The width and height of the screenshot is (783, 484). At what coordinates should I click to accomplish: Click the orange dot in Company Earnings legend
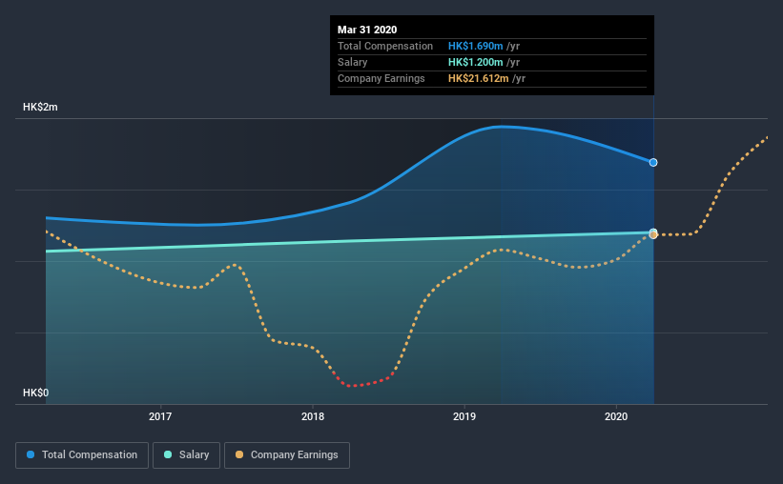click(239, 454)
